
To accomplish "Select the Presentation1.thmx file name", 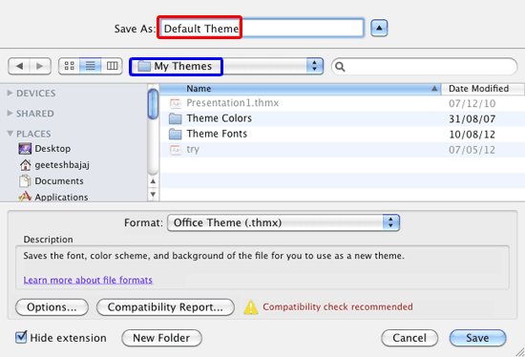I will click(x=232, y=103).
